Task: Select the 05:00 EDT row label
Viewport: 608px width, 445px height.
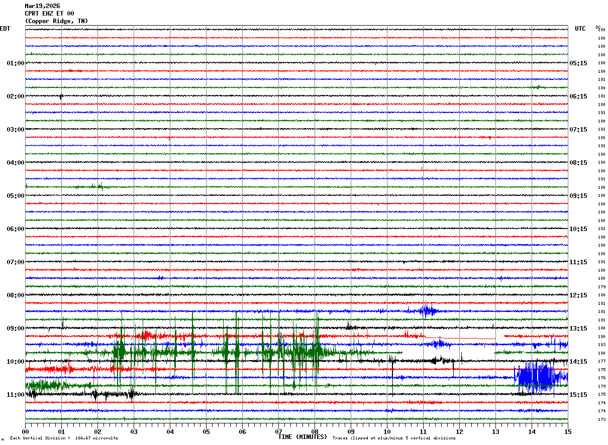Action: pos(15,196)
